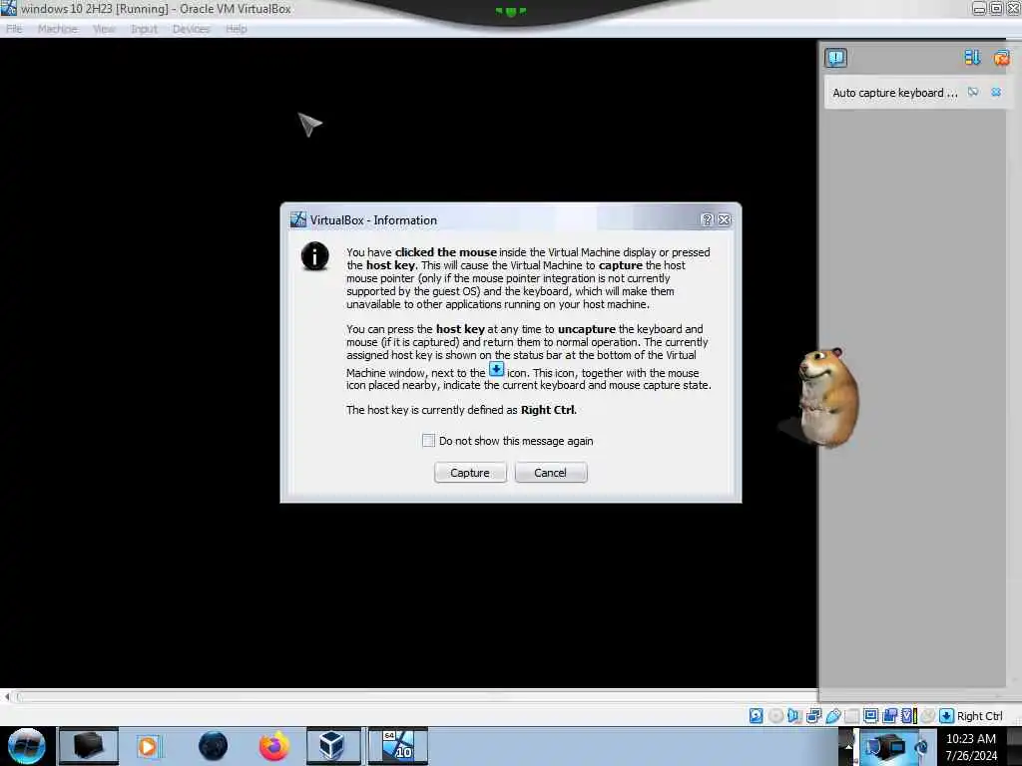Maximize the VirtualBox VM window
Screen dimensions: 1022x766
(996, 8)
